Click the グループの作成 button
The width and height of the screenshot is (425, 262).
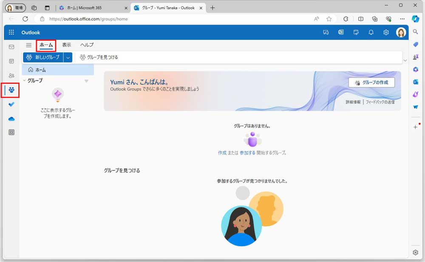point(371,82)
